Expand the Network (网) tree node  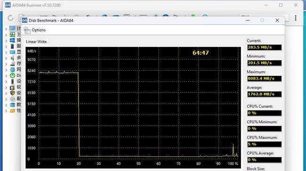pos(6,70)
